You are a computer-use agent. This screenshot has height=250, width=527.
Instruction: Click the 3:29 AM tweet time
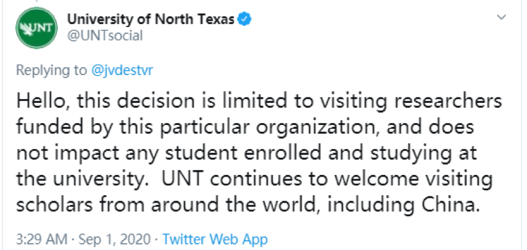point(39,239)
